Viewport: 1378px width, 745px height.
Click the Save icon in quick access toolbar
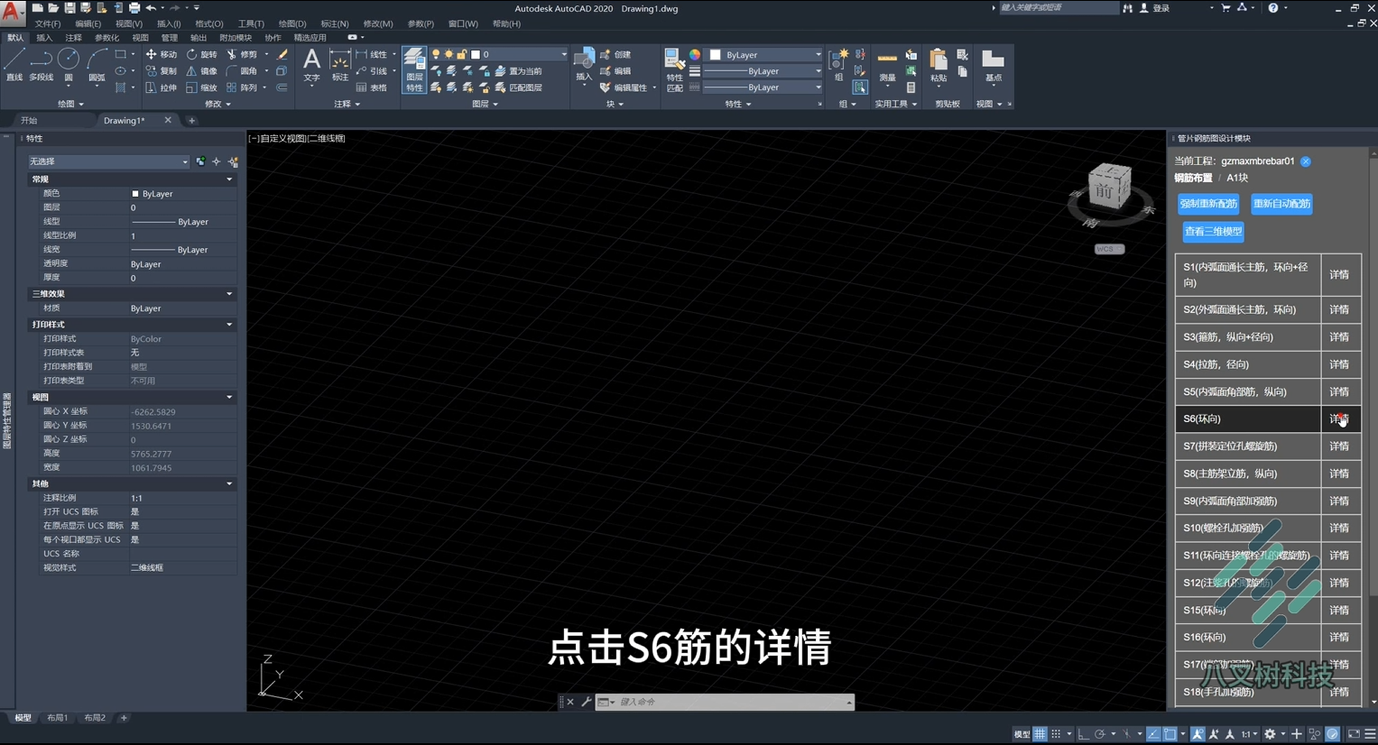pos(69,8)
